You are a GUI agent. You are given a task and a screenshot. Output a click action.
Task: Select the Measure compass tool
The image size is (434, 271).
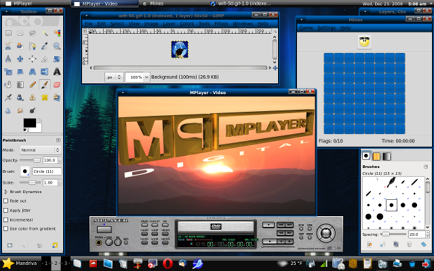tap(8, 59)
